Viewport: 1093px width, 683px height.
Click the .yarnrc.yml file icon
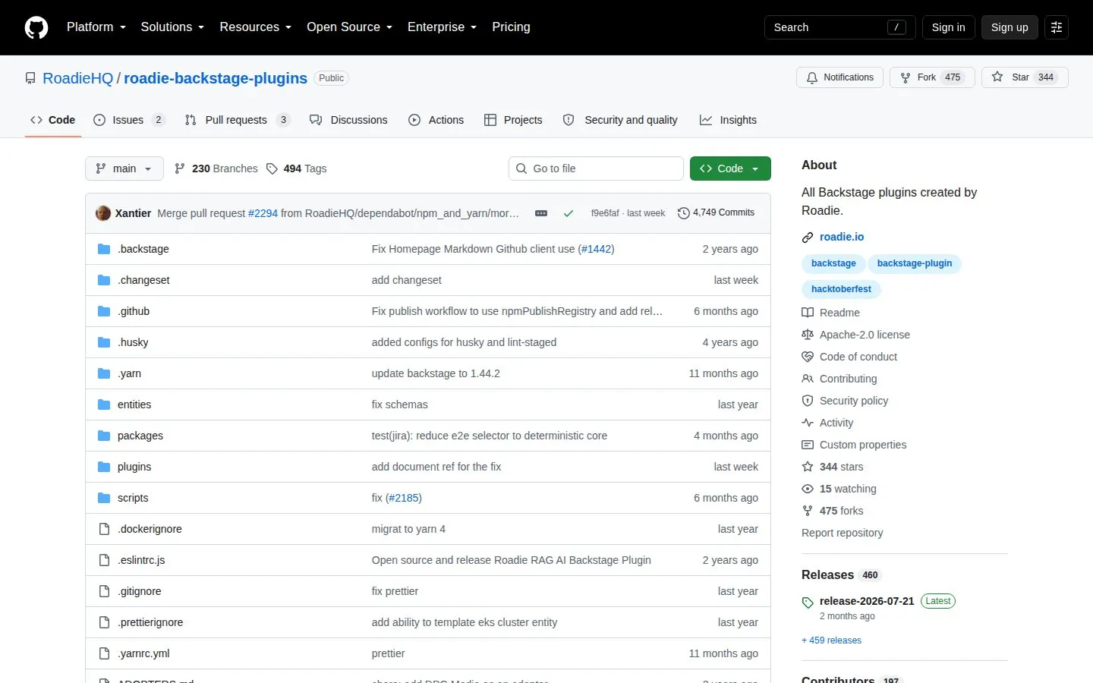pos(104,653)
